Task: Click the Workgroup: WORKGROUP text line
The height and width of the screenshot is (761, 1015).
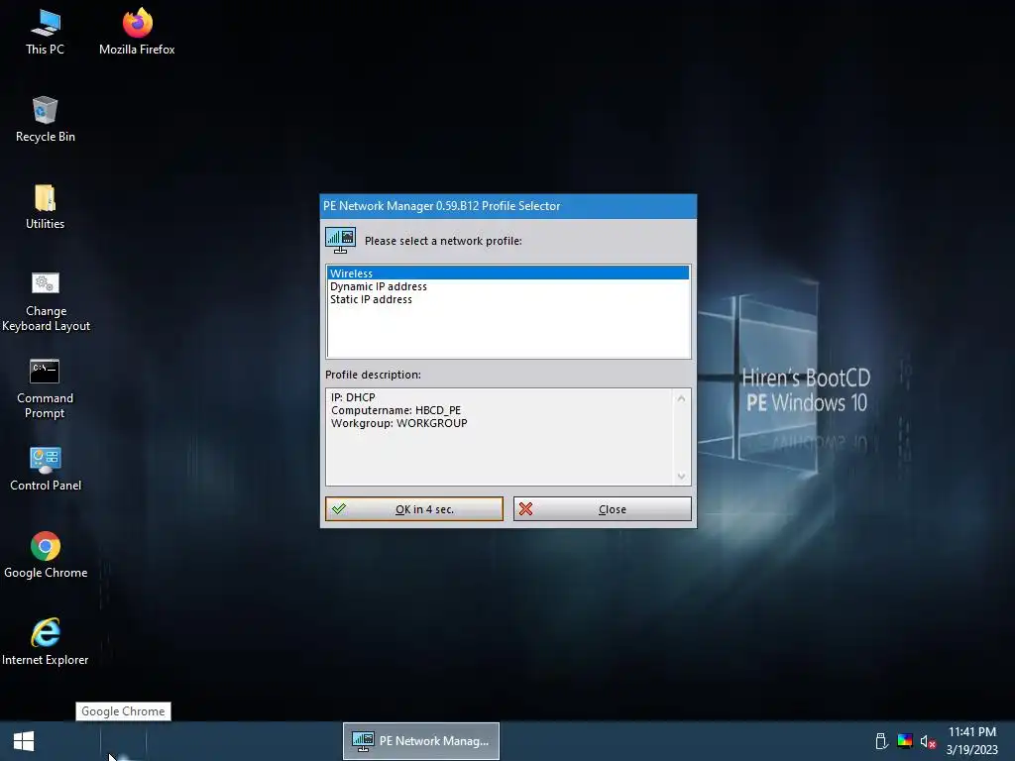Action: [x=398, y=423]
